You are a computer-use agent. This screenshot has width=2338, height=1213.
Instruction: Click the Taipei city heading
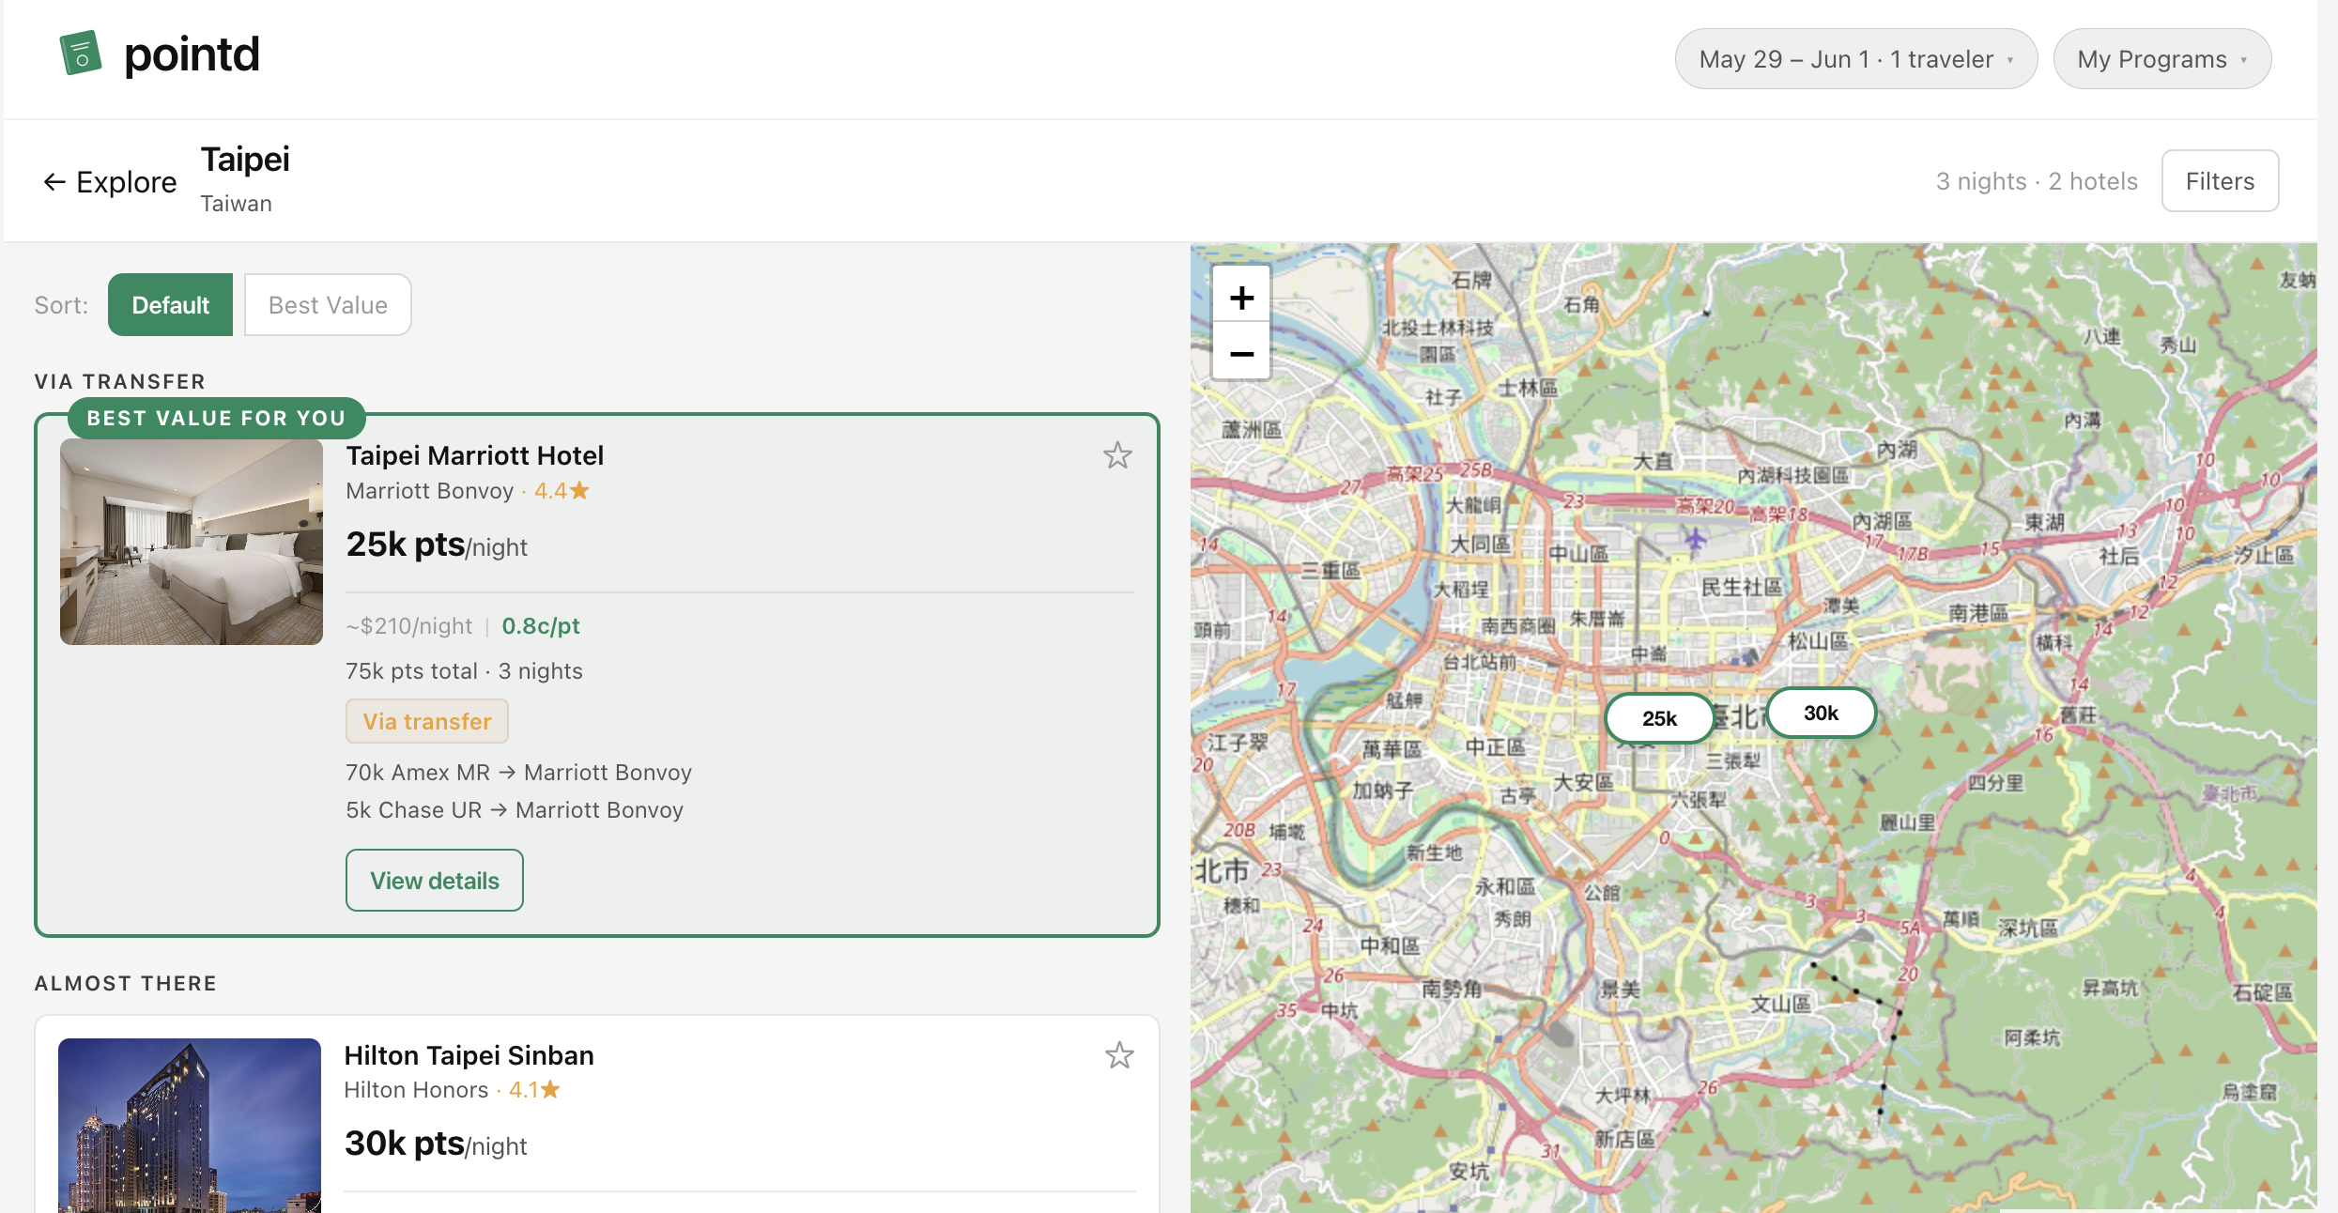pos(245,159)
